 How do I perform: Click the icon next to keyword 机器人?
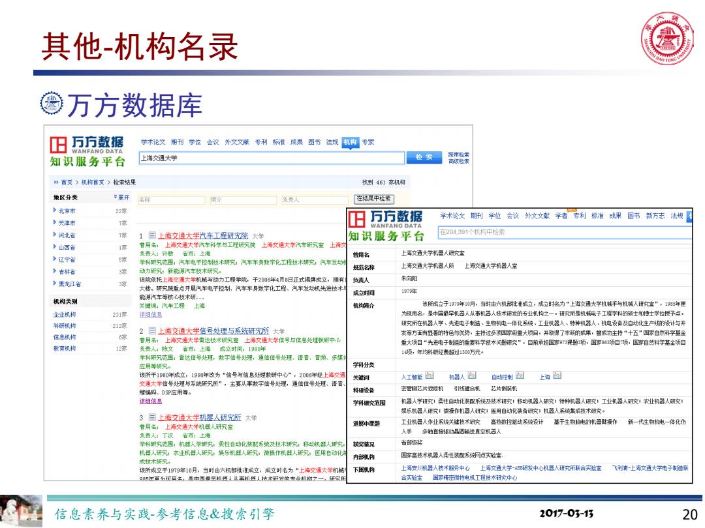click(x=472, y=375)
